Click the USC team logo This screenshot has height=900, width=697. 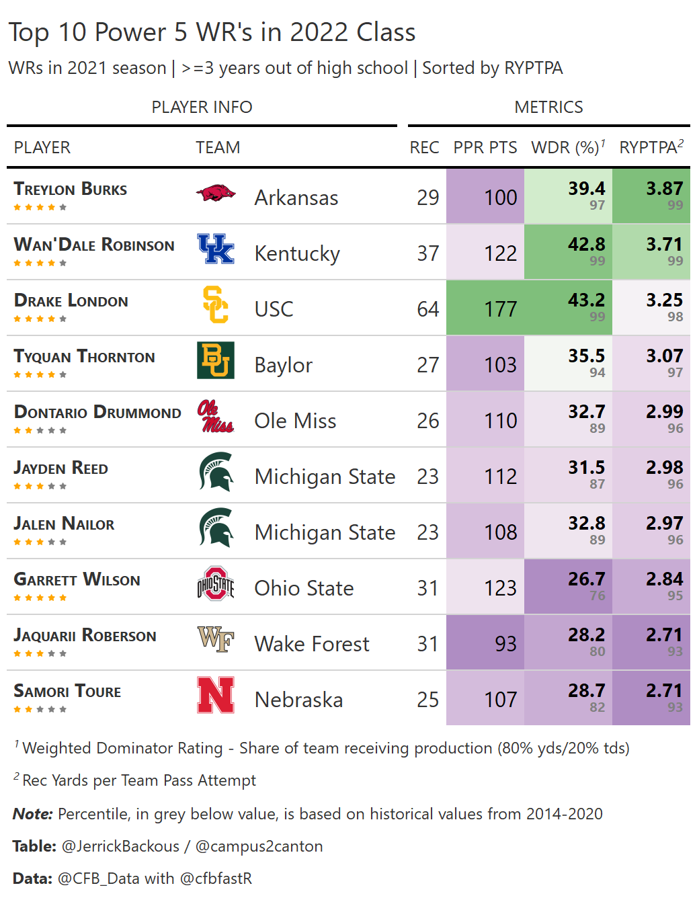point(216,305)
